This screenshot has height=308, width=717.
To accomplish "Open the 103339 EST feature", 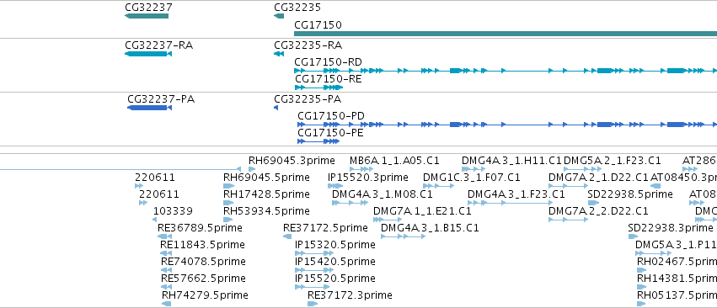I will [156, 220].
